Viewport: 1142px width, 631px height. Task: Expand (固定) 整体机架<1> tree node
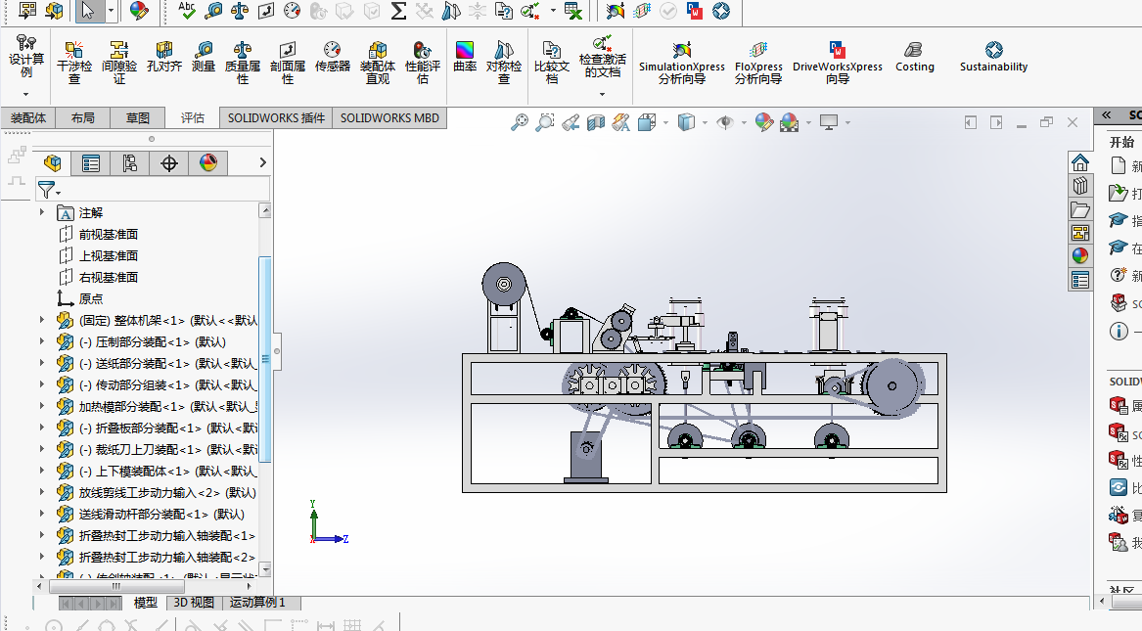pyautogui.click(x=42, y=320)
